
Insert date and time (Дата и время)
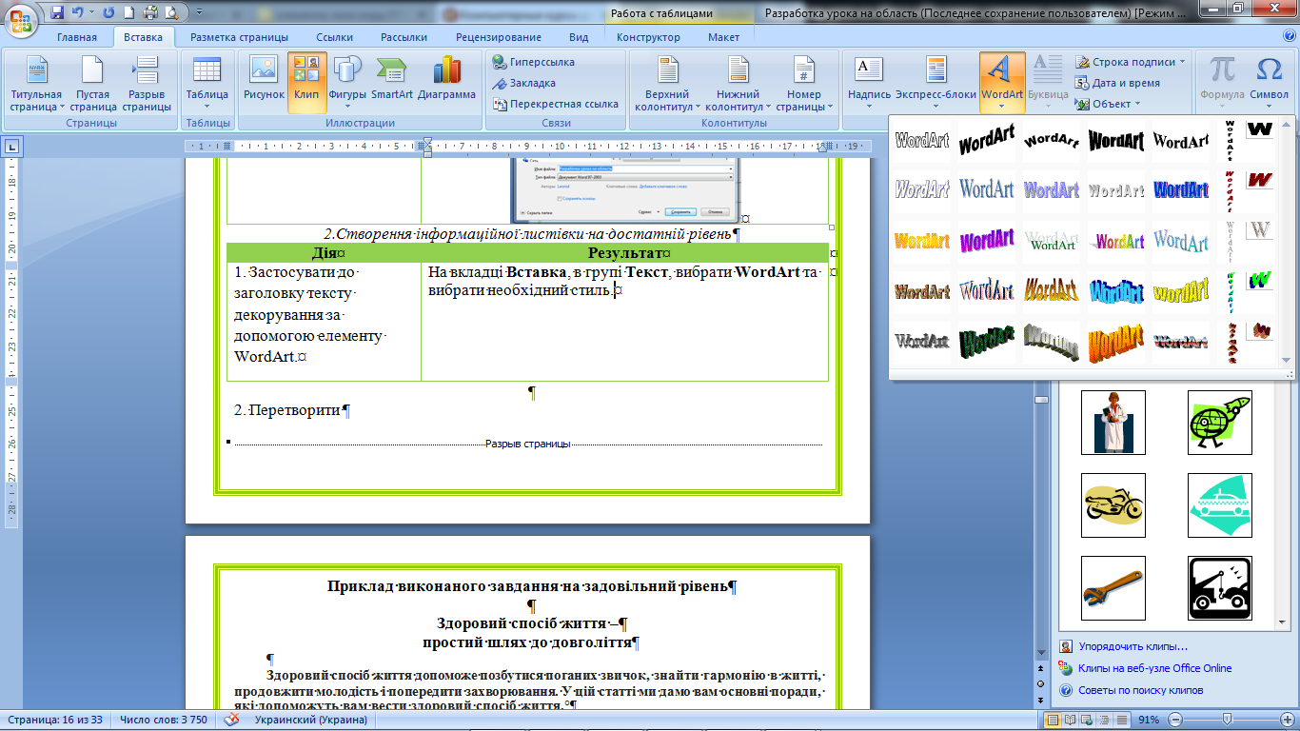[x=1118, y=83]
